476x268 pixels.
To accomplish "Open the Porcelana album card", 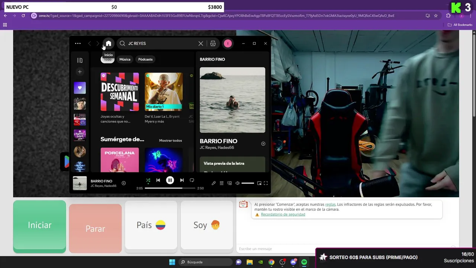I will click(x=120, y=160).
